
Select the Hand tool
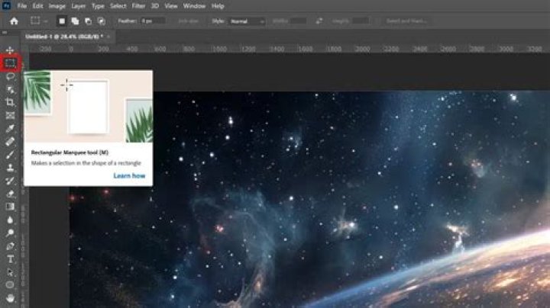[11, 297]
